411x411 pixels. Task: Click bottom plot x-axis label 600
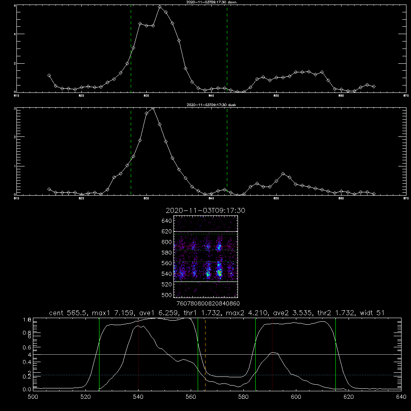point(296,397)
